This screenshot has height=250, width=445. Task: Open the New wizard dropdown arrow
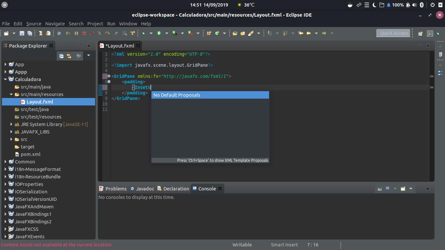tap(14, 33)
